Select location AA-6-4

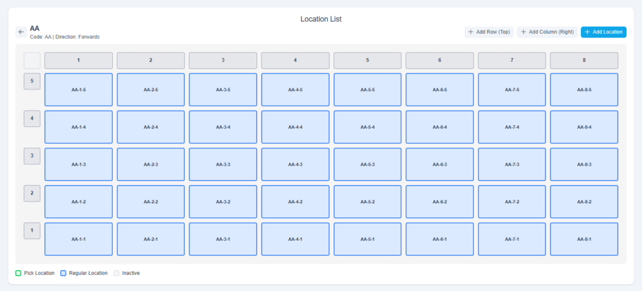439,127
